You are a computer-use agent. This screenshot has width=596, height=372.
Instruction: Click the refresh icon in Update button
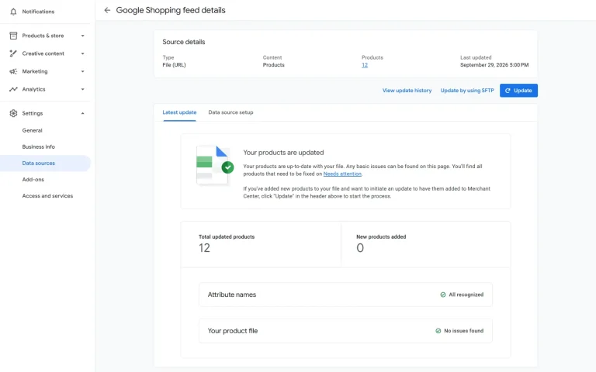(508, 91)
